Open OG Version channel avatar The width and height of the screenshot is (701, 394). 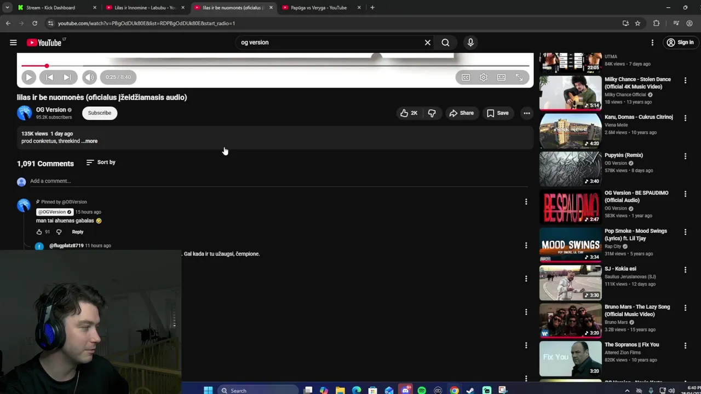click(x=24, y=113)
